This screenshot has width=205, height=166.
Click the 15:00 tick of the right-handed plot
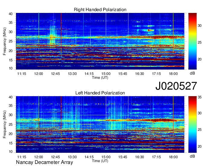106,74
